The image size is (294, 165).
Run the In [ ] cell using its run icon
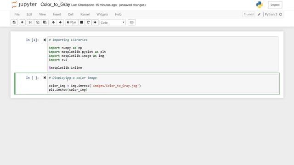45,77
